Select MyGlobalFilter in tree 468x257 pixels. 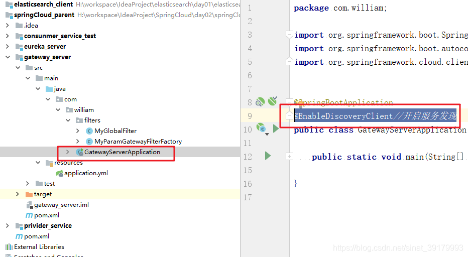pos(115,131)
